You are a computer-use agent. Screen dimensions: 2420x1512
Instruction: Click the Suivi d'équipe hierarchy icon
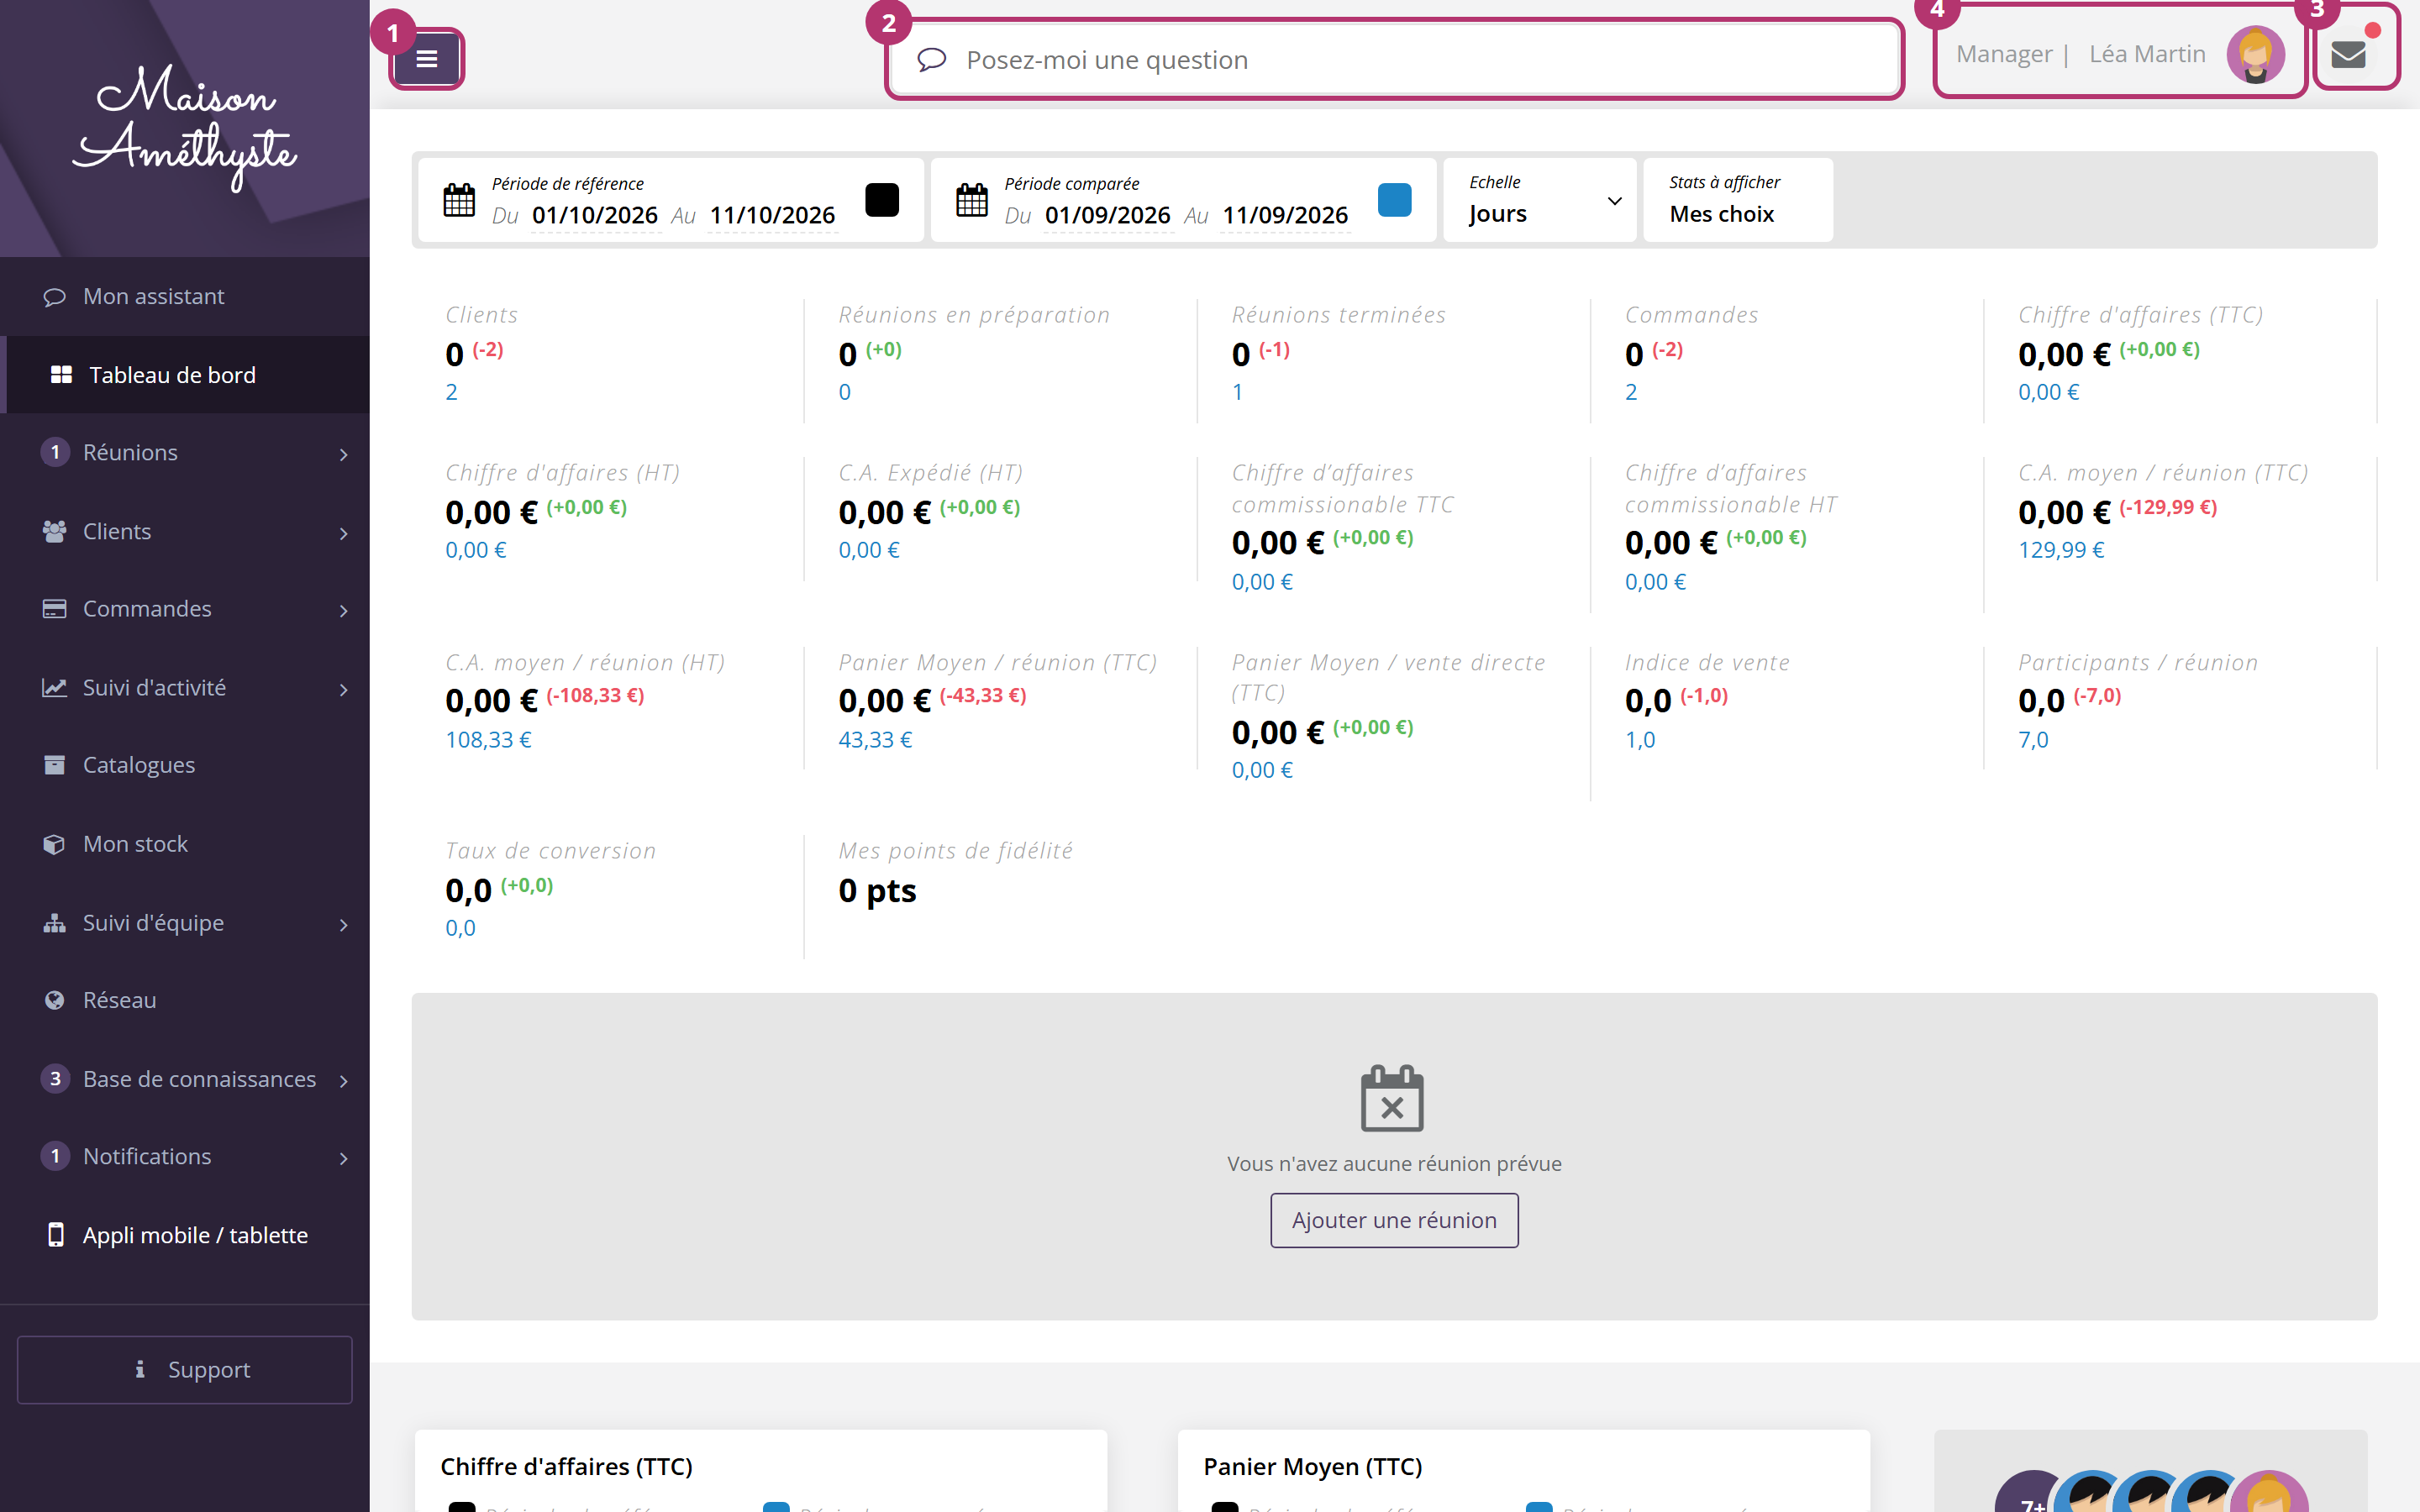(55, 923)
